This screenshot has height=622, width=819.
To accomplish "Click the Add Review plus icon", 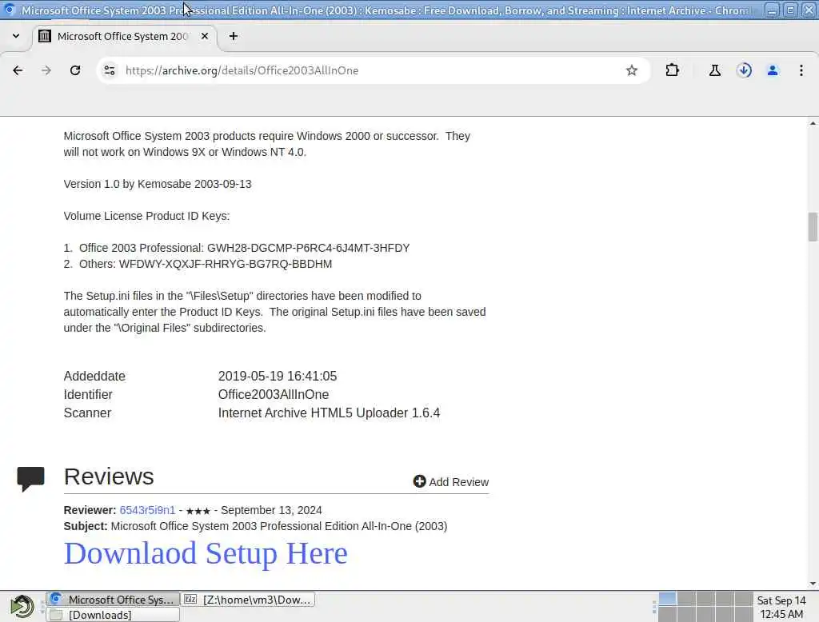I will click(419, 481).
